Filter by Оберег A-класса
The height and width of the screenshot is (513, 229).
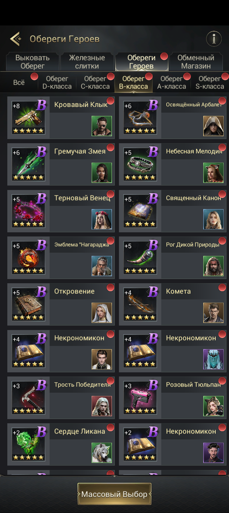(172, 82)
